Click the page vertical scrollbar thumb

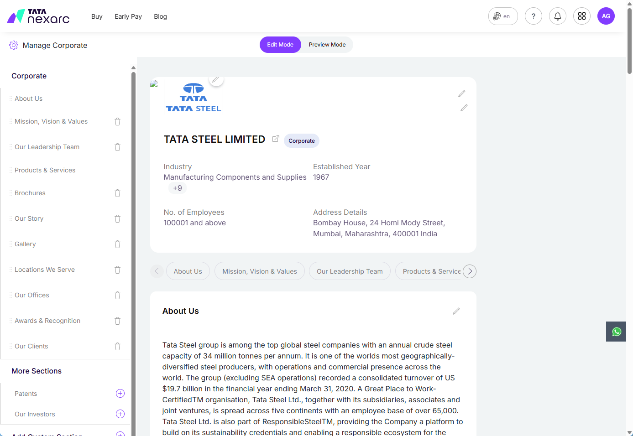(629, 40)
